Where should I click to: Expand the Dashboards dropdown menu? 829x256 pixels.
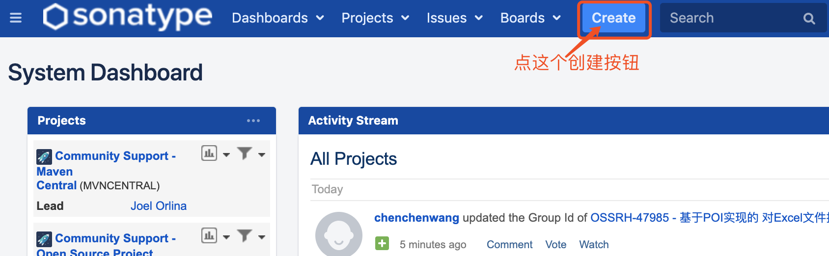[278, 18]
